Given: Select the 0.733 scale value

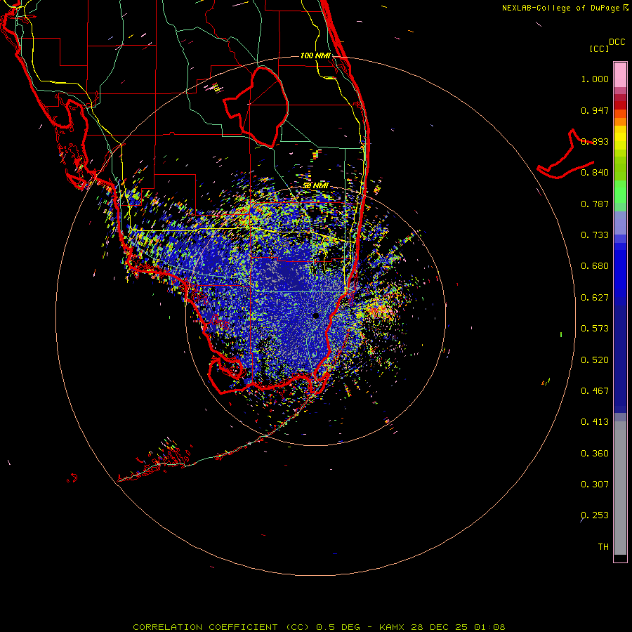Looking at the screenshot, I should (x=595, y=235).
